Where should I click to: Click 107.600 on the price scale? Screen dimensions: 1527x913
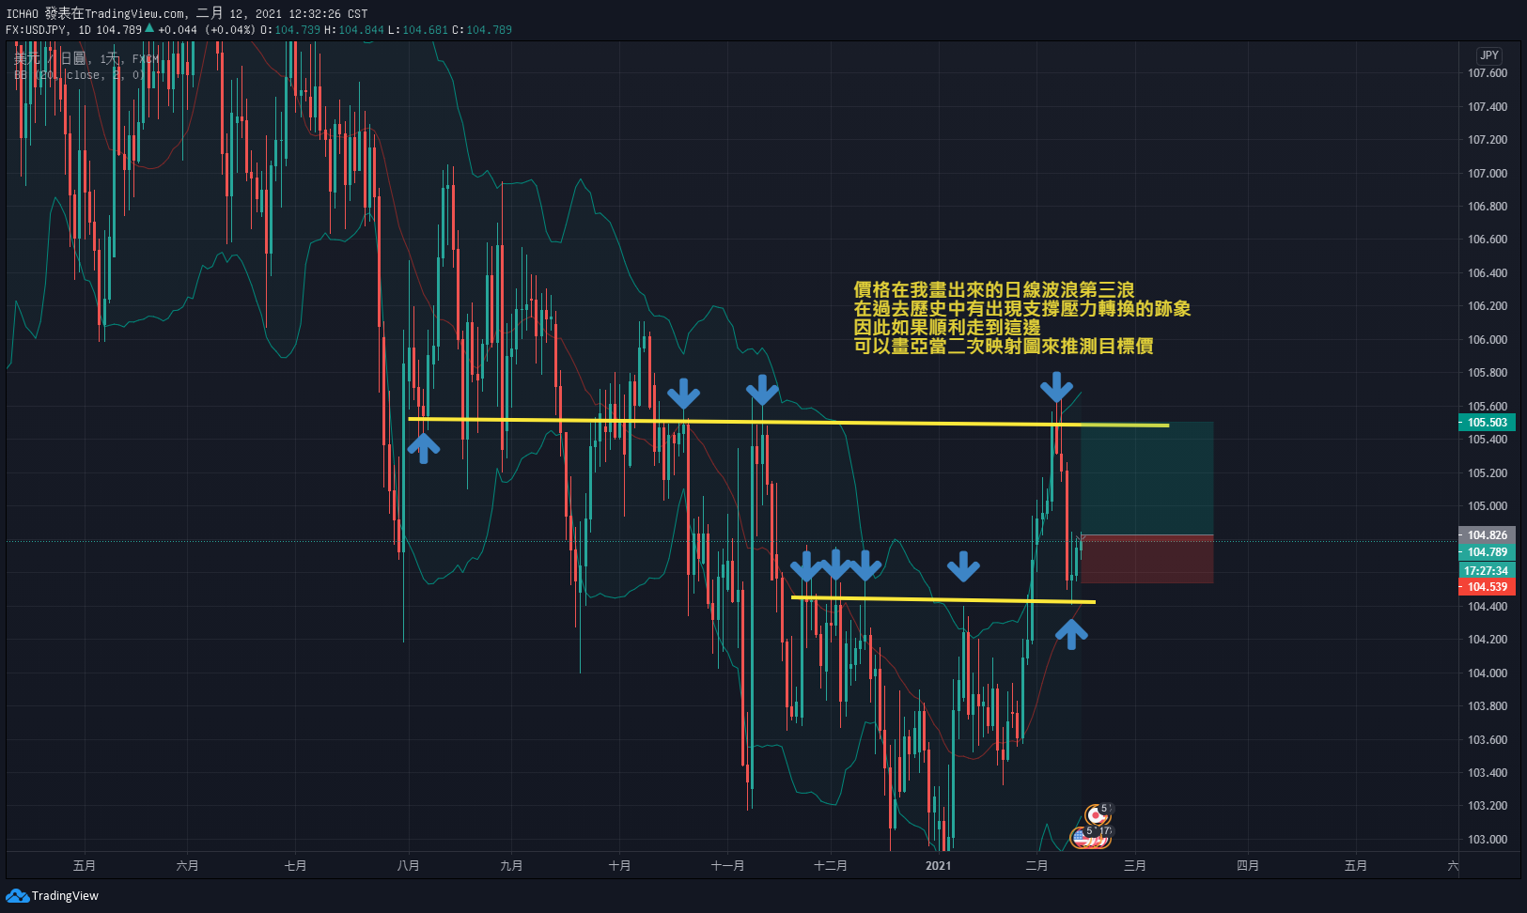[x=1488, y=73]
